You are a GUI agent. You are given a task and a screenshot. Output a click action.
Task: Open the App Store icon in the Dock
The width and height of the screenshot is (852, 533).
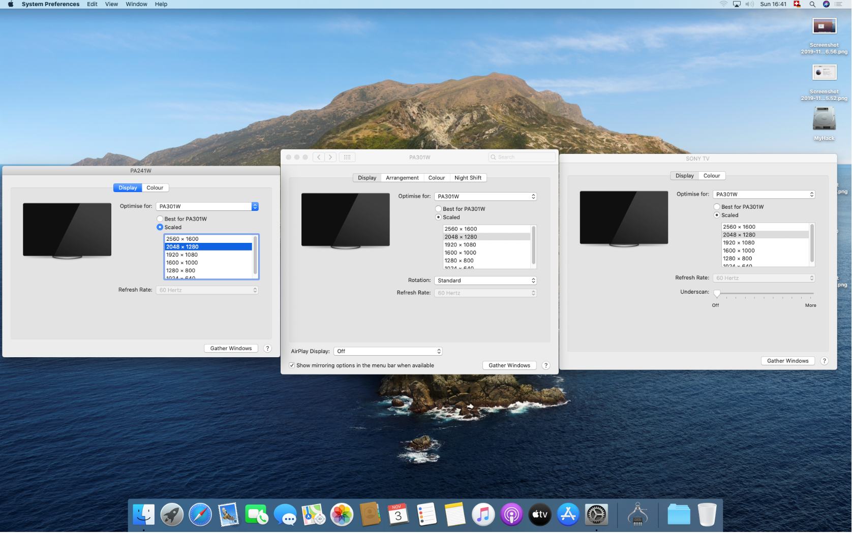coord(568,515)
